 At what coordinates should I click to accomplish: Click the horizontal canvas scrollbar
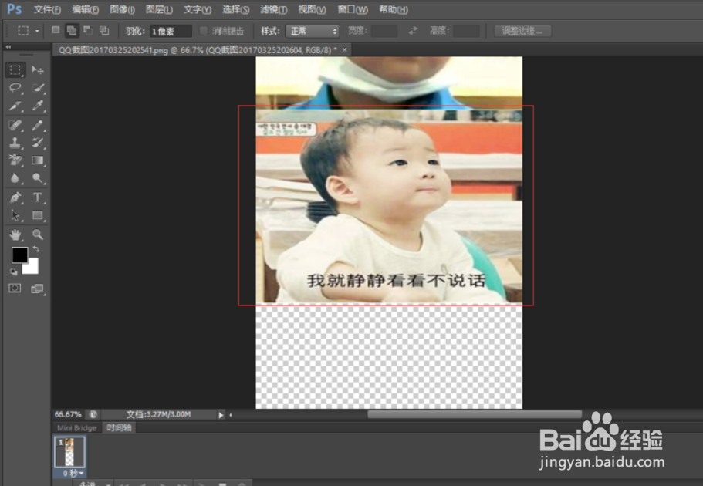tap(475, 415)
